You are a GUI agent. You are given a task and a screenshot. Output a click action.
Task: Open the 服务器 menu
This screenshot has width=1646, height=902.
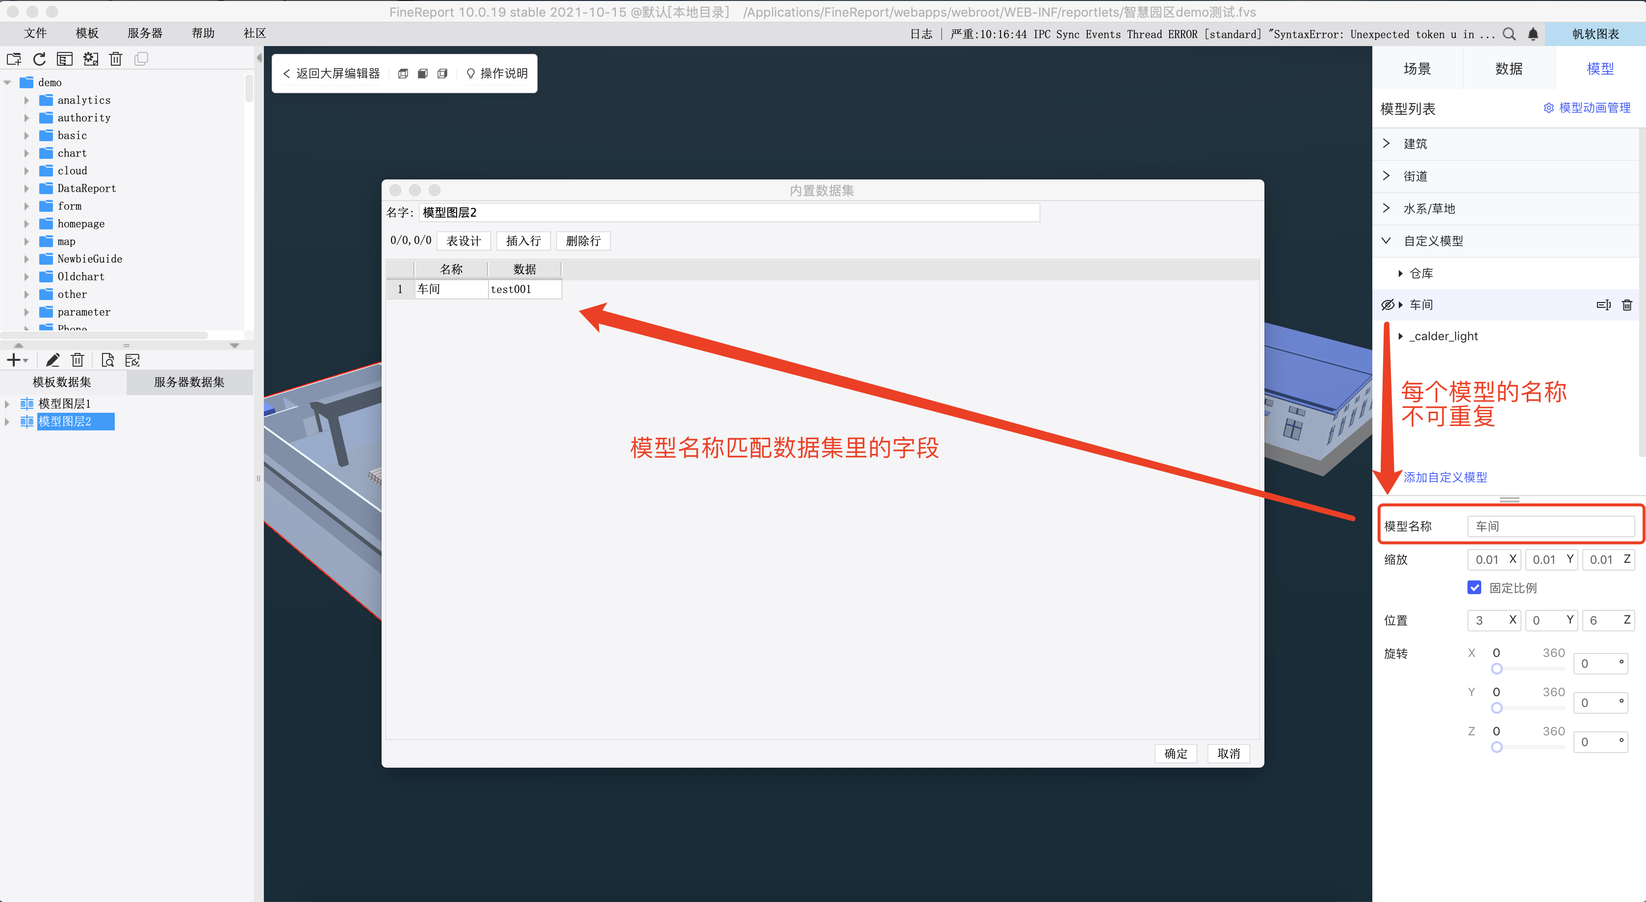click(144, 33)
